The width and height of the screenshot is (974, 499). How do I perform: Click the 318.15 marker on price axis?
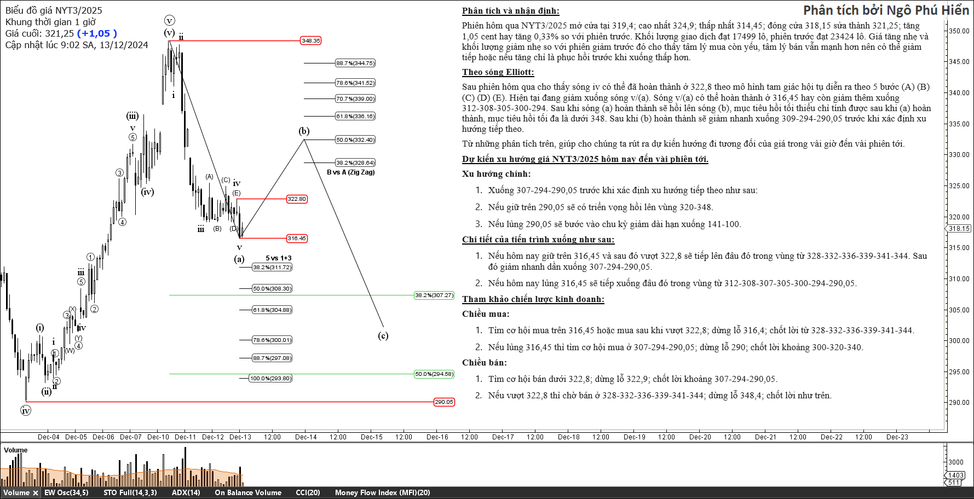[x=959, y=229]
